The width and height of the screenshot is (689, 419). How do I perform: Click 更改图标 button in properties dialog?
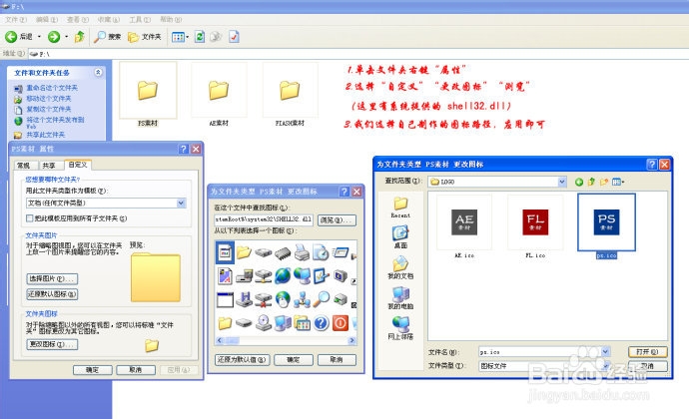pyautogui.click(x=52, y=344)
